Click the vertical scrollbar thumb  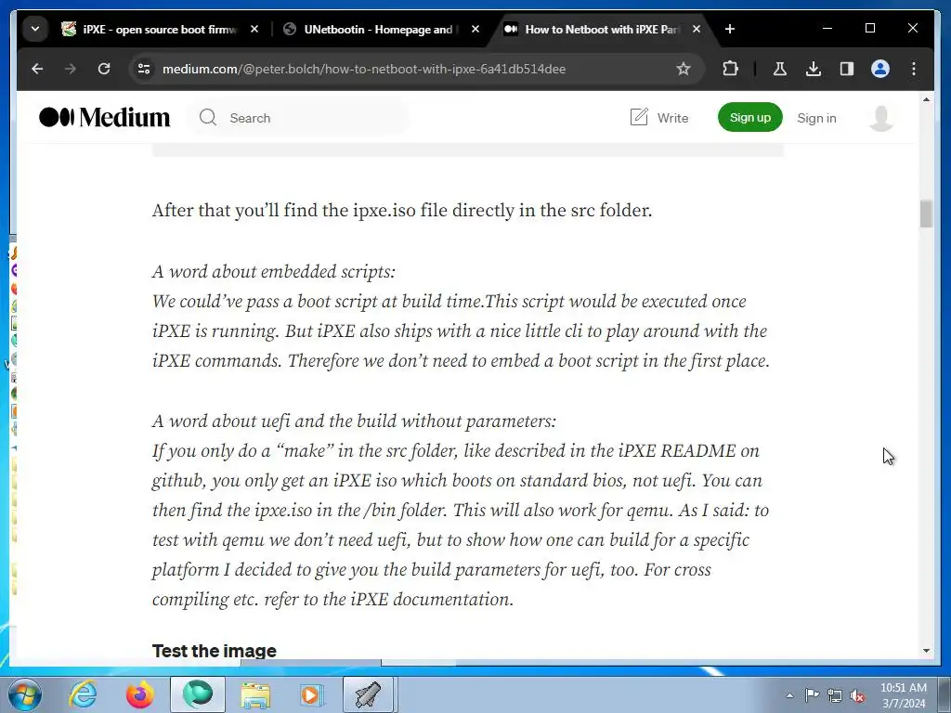(926, 214)
